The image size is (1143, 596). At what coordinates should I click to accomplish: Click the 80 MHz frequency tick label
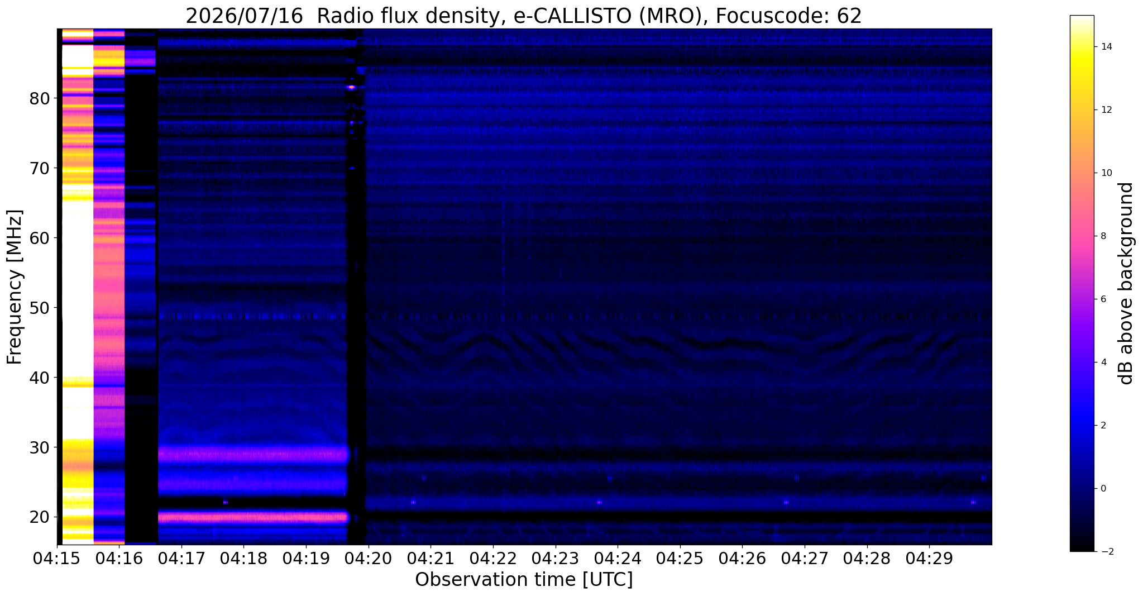[39, 98]
